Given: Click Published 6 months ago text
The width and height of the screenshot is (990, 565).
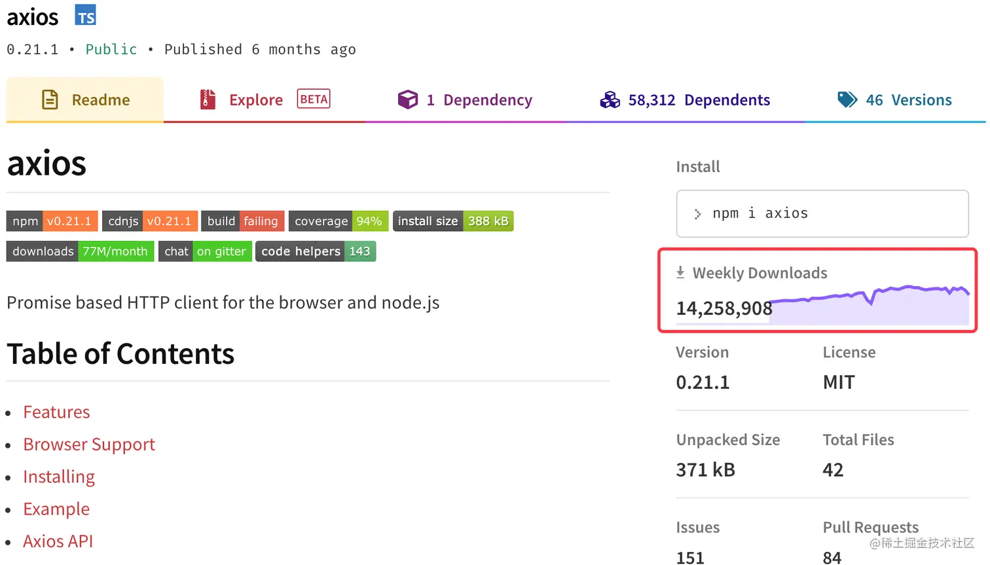Looking at the screenshot, I should pyautogui.click(x=260, y=50).
